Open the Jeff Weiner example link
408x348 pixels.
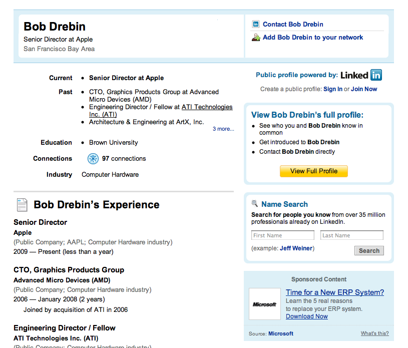[x=296, y=248]
